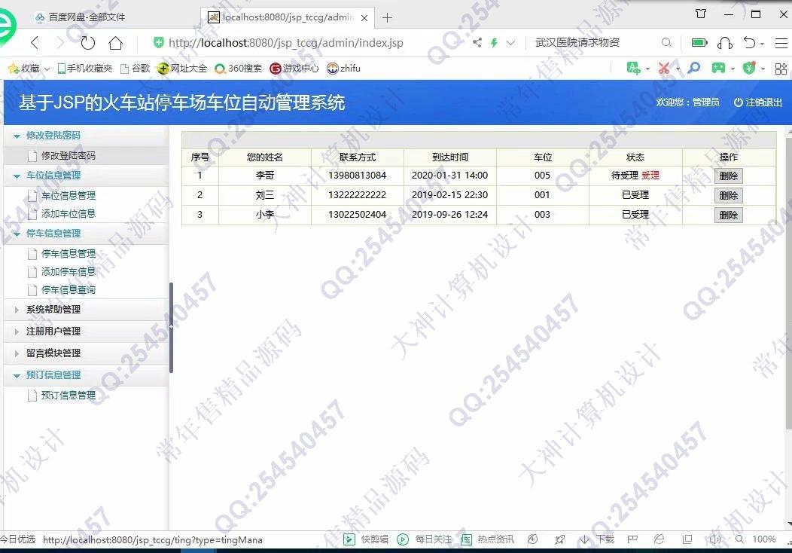Click the share icon in address bar

click(x=477, y=43)
